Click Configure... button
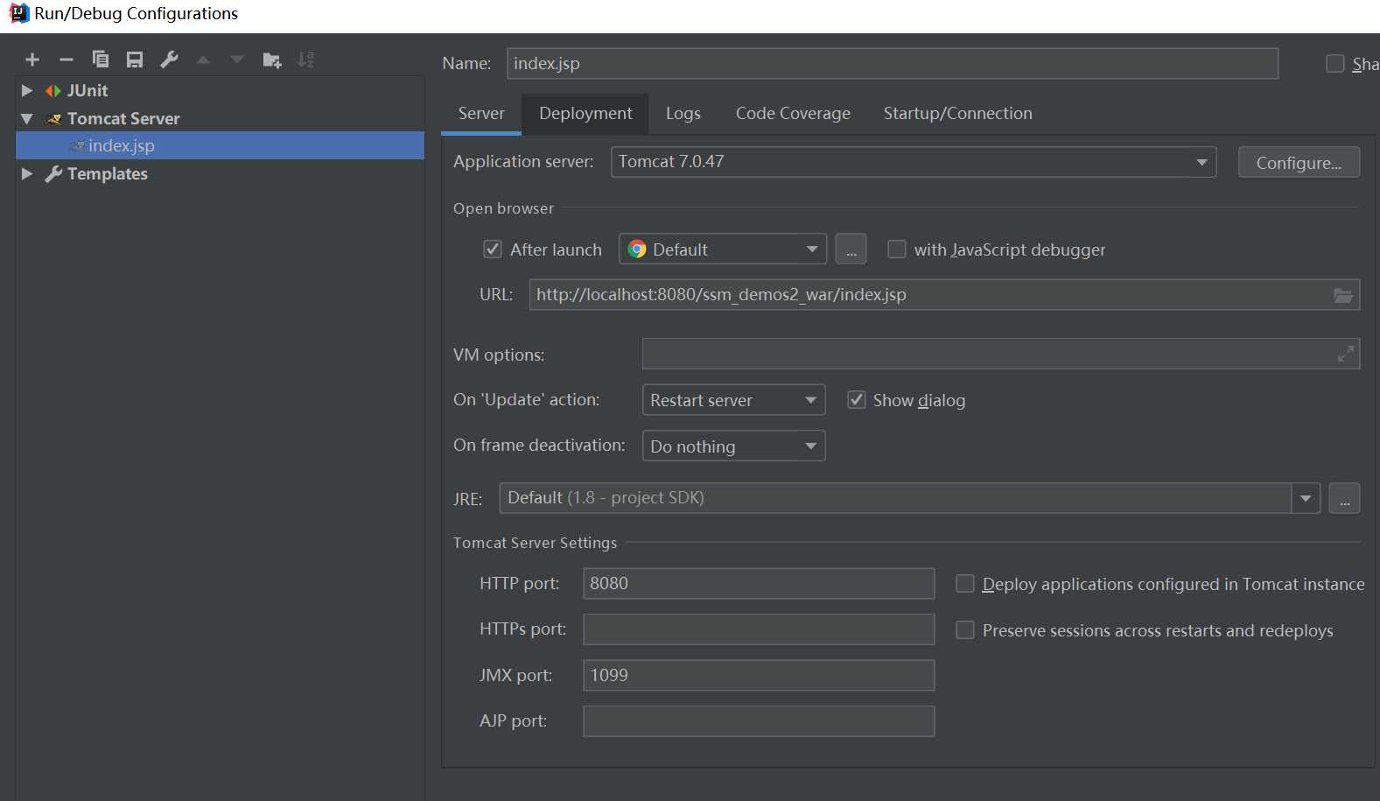This screenshot has width=1380, height=801. coord(1299,162)
